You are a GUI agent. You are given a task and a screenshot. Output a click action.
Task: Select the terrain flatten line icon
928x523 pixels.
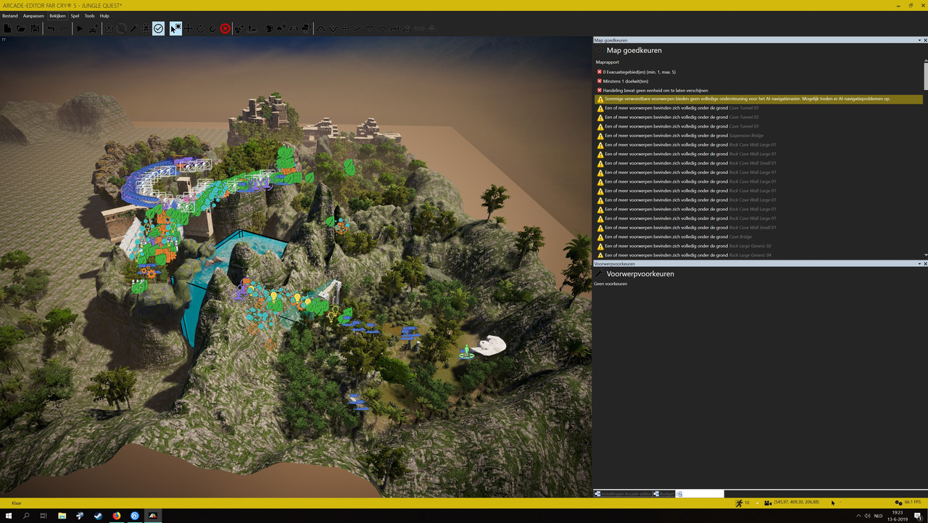coord(345,28)
